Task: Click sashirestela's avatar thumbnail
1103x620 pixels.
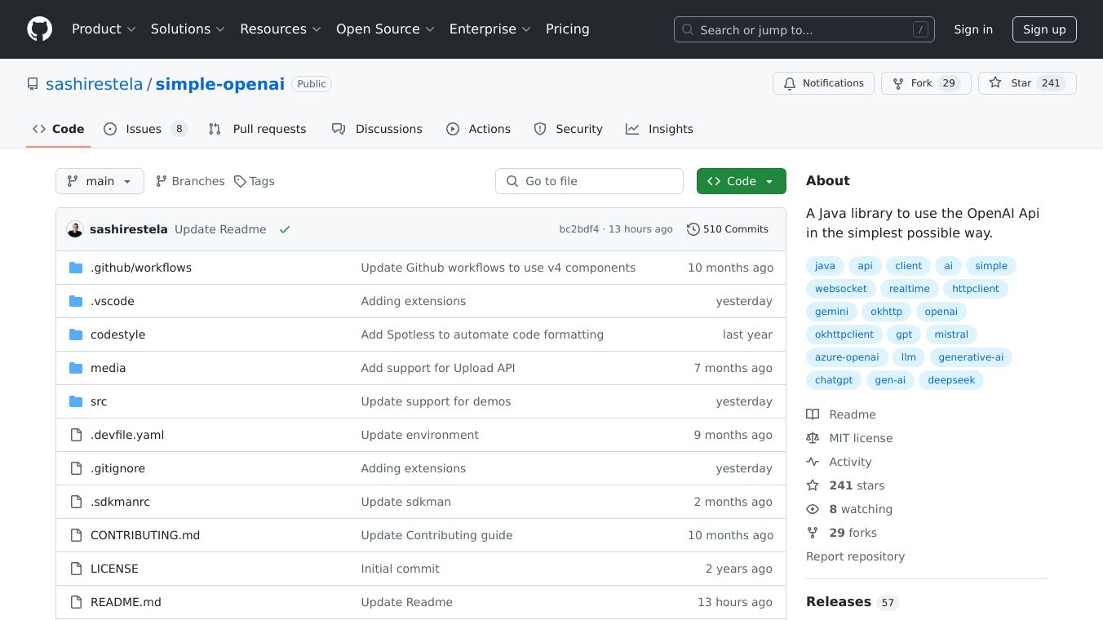Action: pyautogui.click(x=75, y=230)
